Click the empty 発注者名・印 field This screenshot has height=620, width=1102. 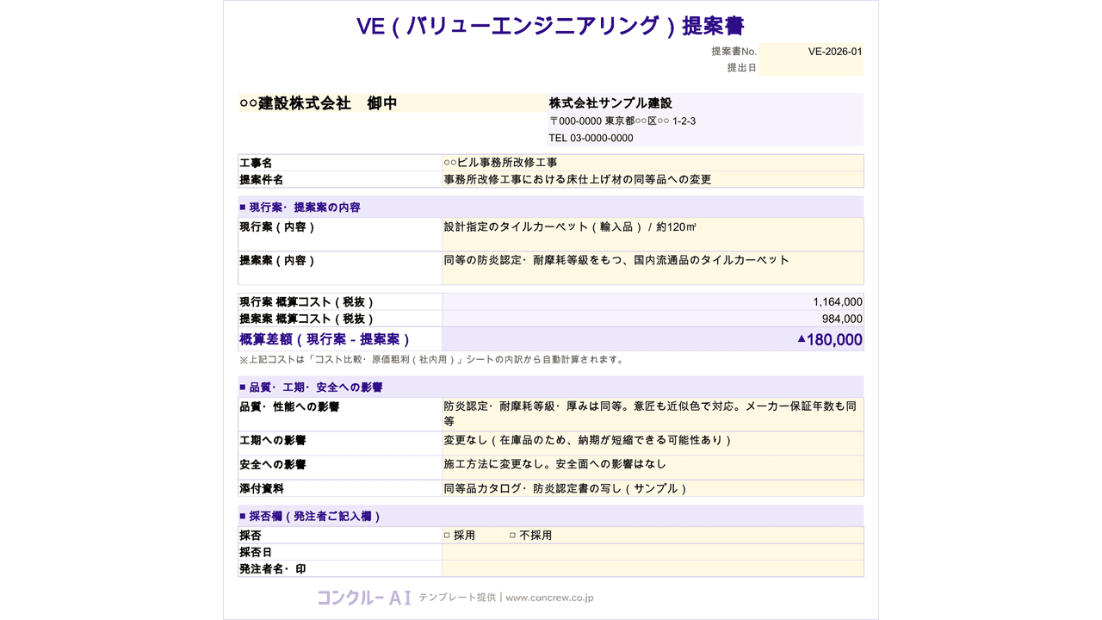(x=653, y=568)
